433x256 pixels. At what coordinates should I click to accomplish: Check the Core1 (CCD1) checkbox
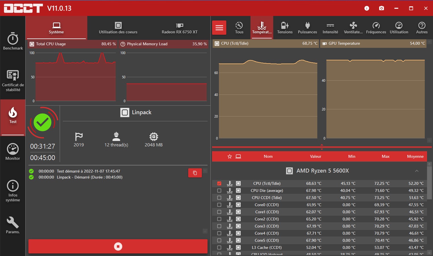coord(219,212)
